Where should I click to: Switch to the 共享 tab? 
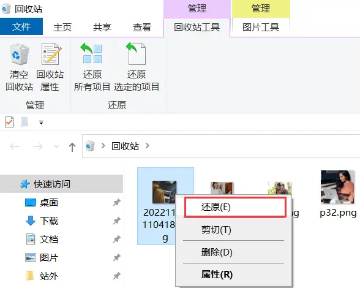click(102, 28)
